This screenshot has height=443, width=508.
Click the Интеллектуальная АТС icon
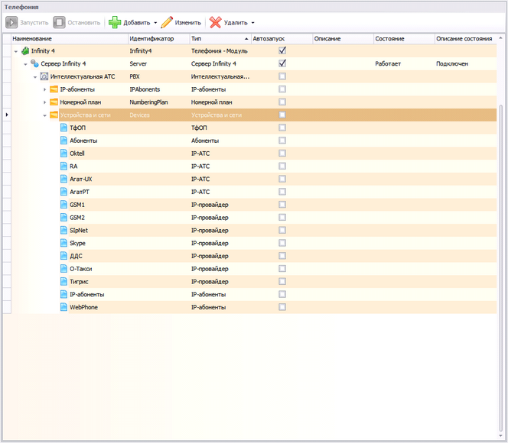click(x=44, y=76)
